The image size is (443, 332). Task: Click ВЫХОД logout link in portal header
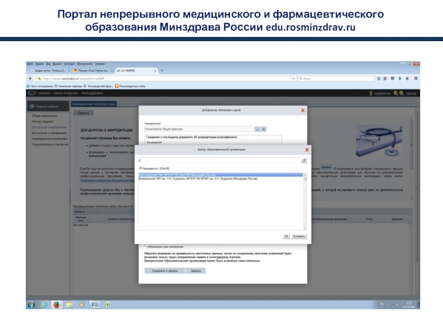pyautogui.click(x=411, y=94)
